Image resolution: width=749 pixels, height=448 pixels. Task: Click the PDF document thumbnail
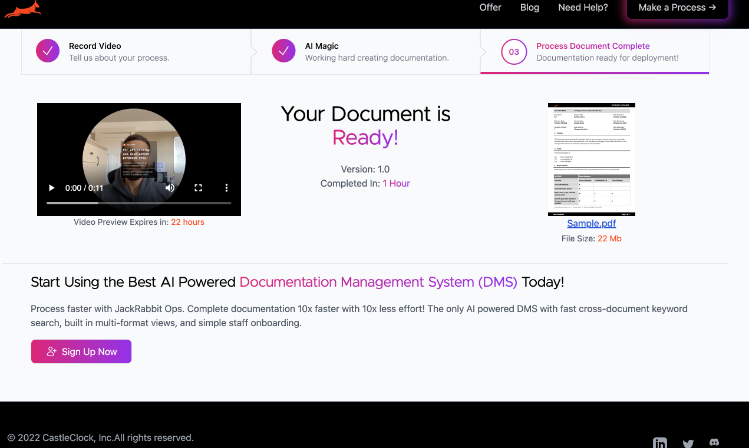click(592, 160)
